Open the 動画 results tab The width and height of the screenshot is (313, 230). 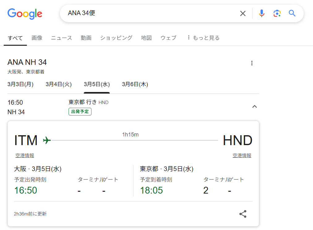pyautogui.click(x=86, y=38)
